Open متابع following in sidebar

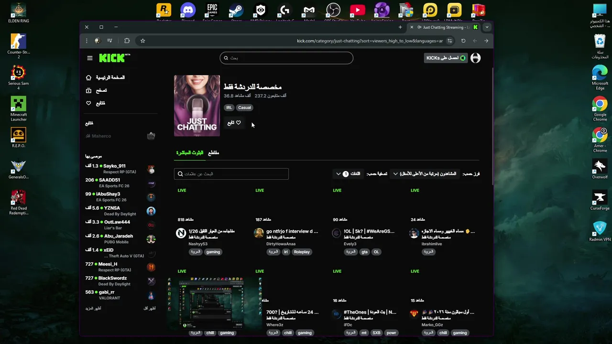[x=95, y=103]
